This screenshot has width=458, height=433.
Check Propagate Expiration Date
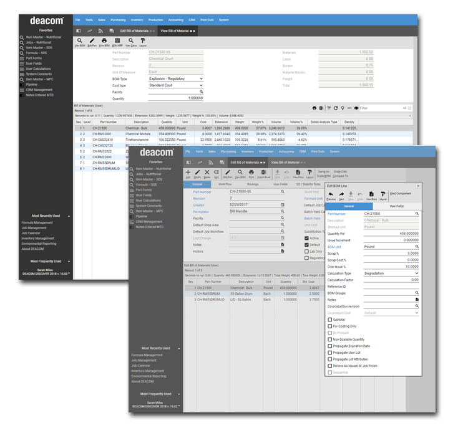point(329,346)
